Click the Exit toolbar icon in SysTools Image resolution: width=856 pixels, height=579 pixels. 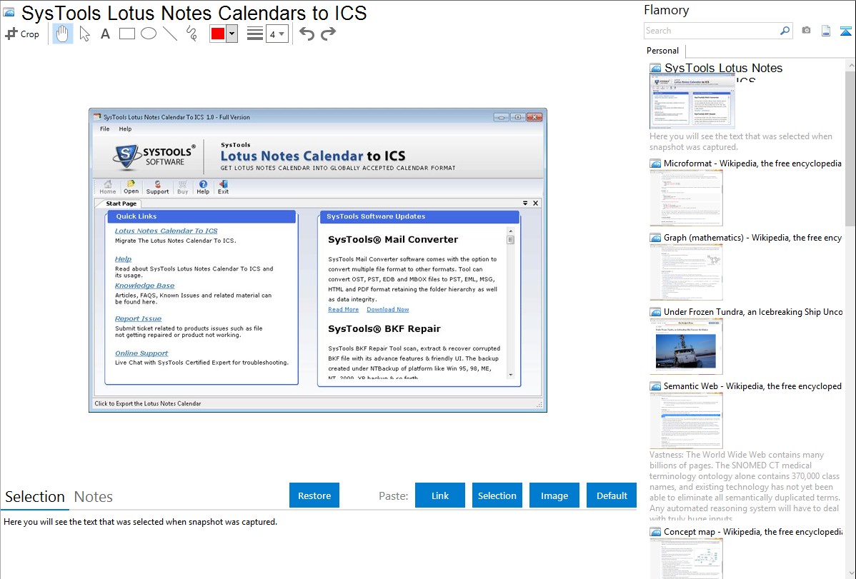click(223, 187)
